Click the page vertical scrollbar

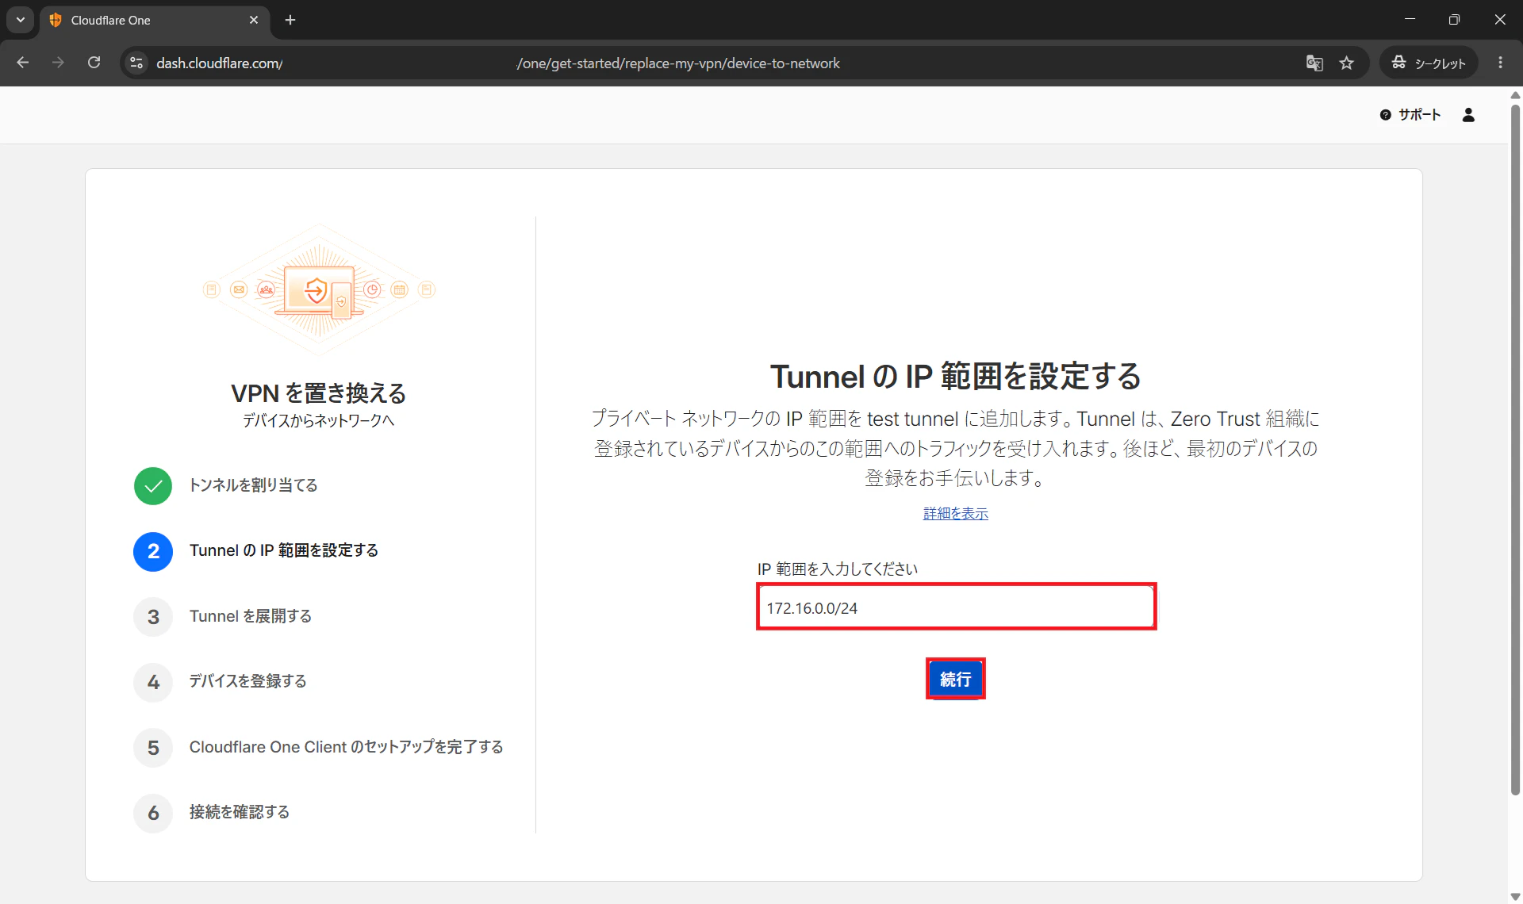[1515, 450]
